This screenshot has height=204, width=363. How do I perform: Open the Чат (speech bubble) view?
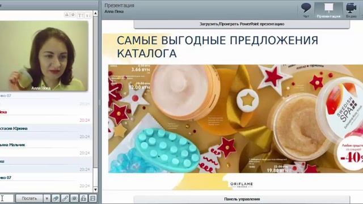306,10
